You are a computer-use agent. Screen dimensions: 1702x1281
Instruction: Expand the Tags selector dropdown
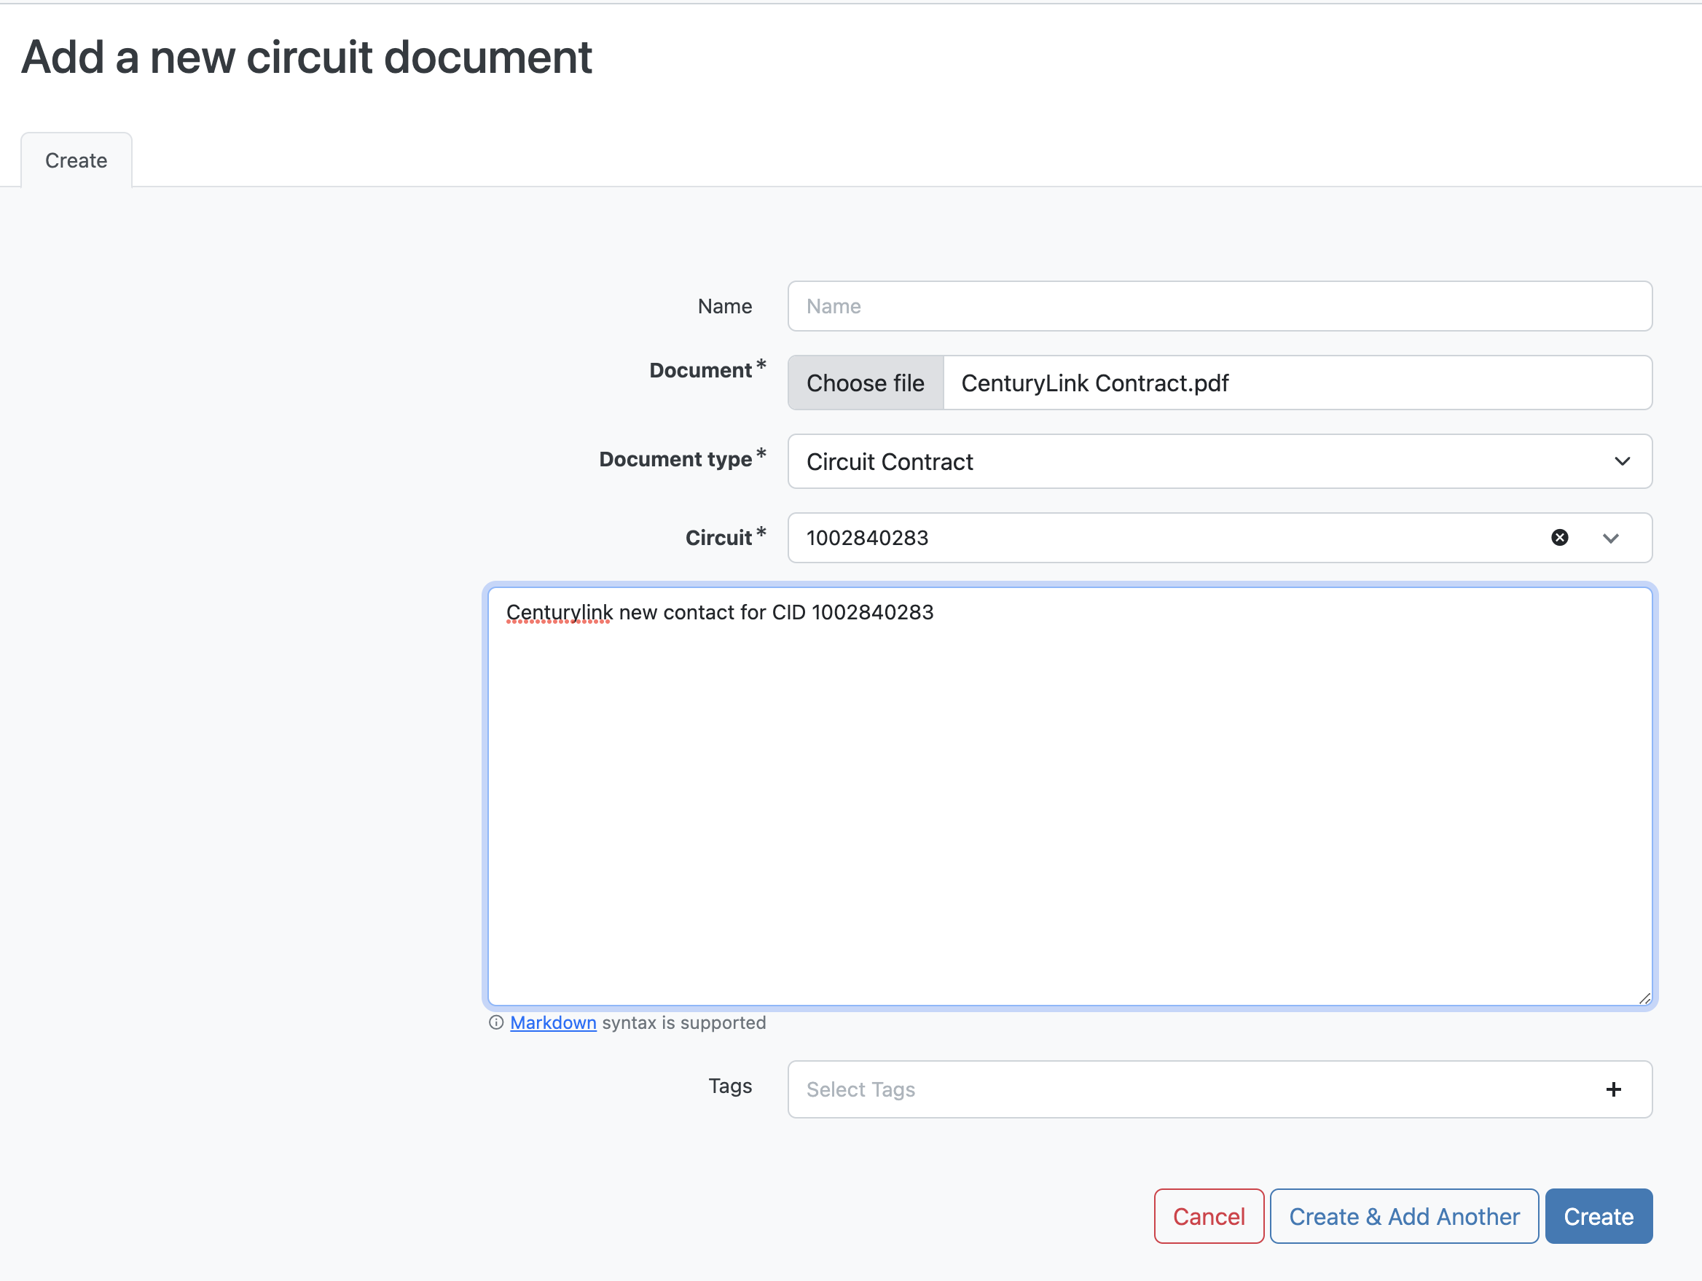(1219, 1090)
